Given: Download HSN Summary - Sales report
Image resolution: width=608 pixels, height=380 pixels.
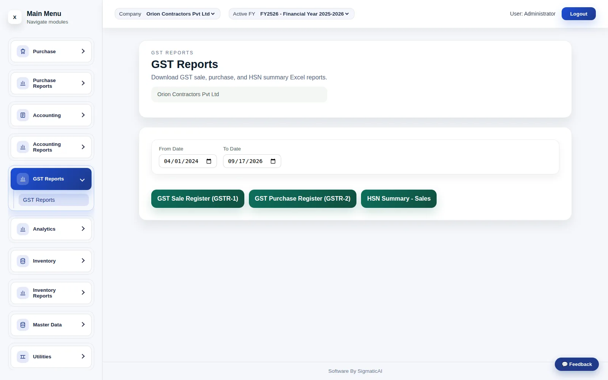Looking at the screenshot, I should tap(399, 199).
